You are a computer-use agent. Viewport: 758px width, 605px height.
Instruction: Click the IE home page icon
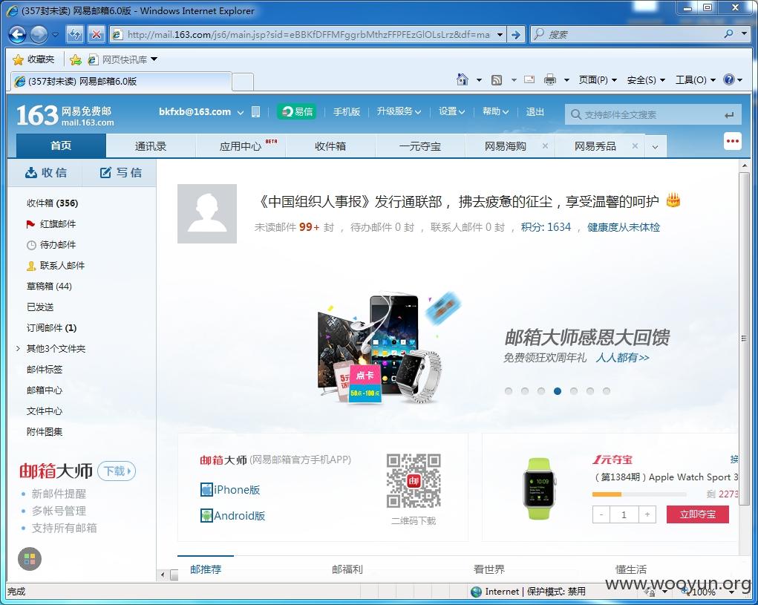[462, 79]
